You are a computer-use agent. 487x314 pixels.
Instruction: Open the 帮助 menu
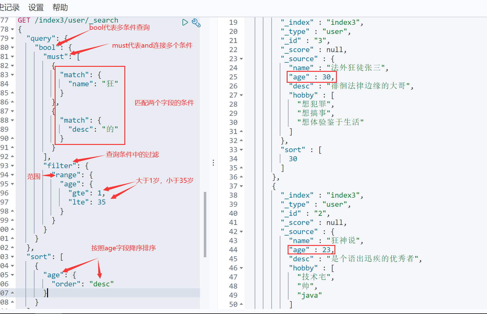click(x=60, y=7)
